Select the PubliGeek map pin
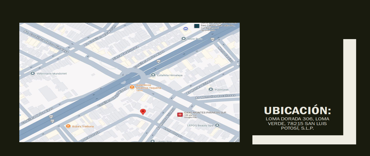The height and width of the screenshot is (156, 370). [211, 90]
